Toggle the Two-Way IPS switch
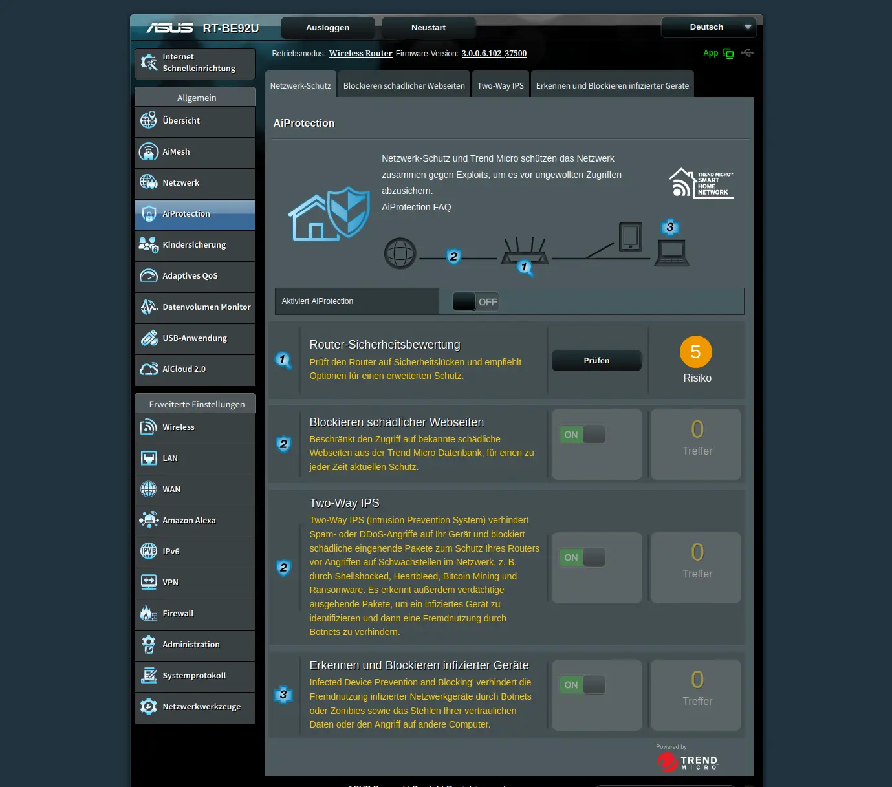 [583, 557]
